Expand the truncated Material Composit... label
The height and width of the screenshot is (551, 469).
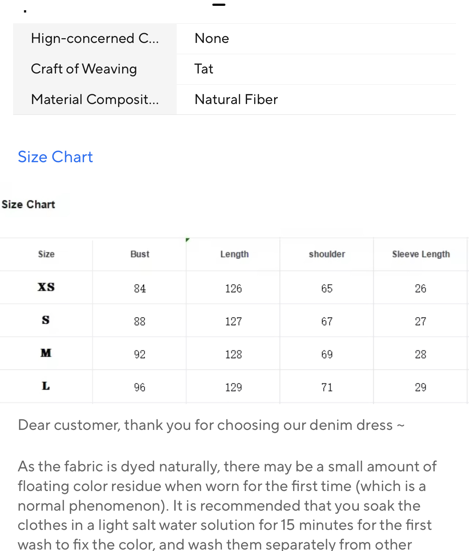click(x=95, y=99)
